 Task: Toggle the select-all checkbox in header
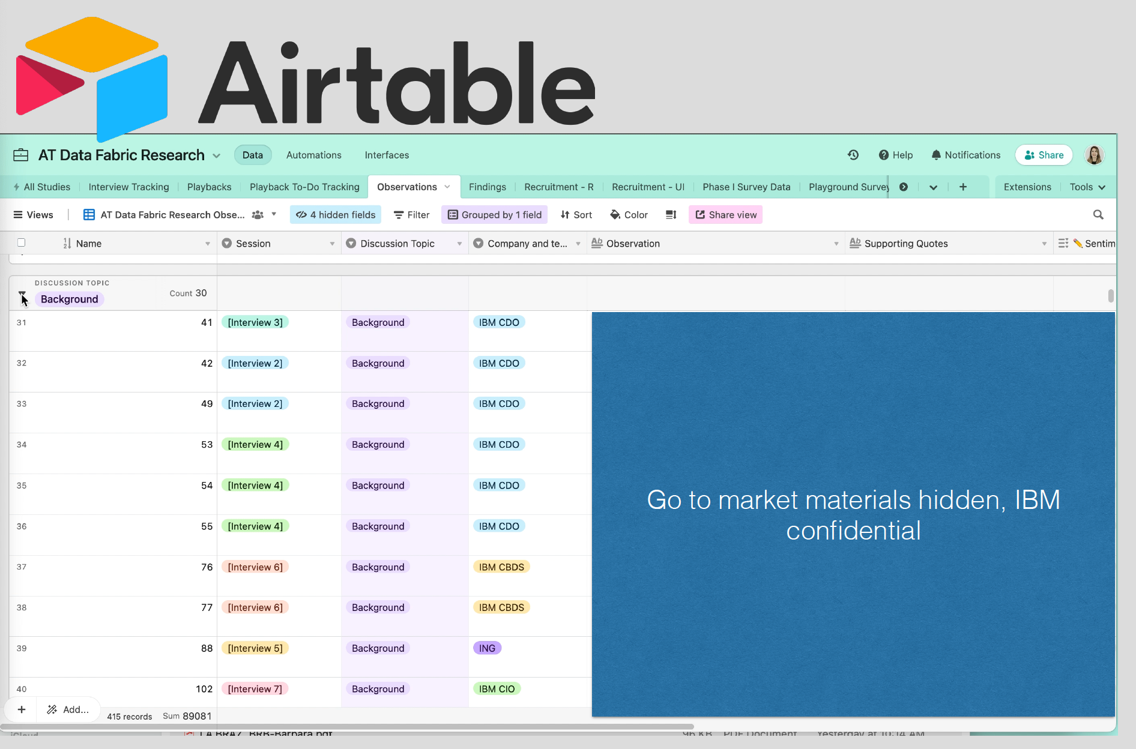tap(21, 242)
